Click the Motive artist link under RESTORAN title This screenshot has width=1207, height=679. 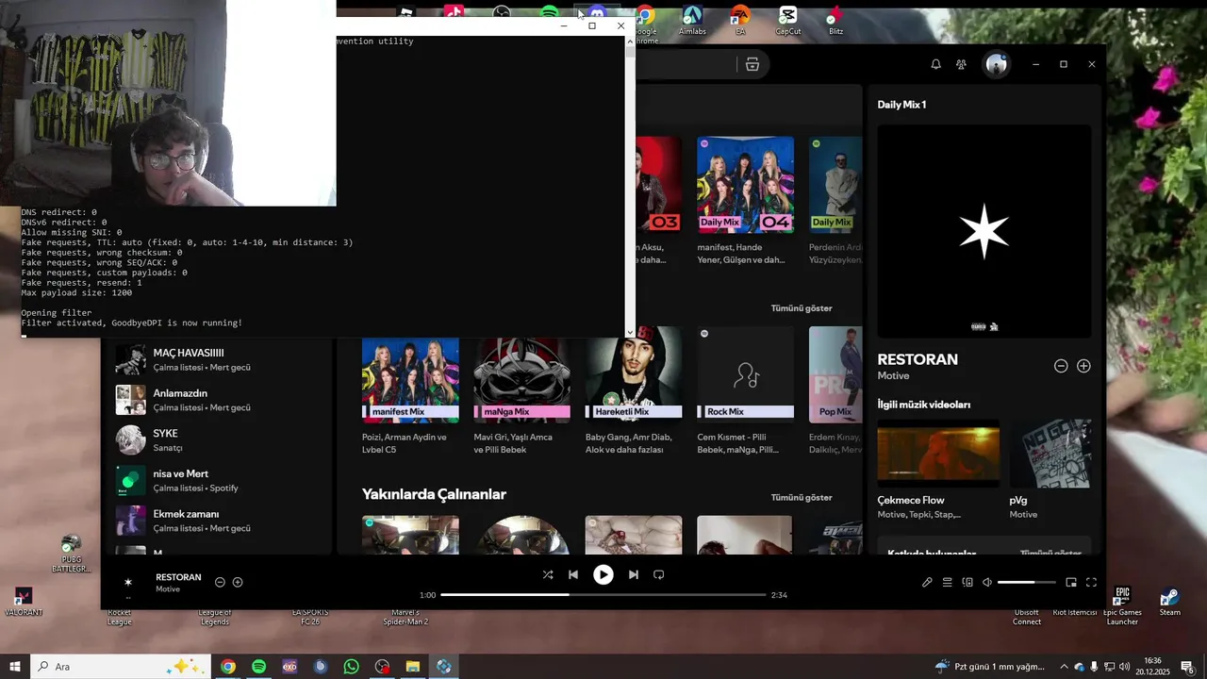tap(893, 376)
